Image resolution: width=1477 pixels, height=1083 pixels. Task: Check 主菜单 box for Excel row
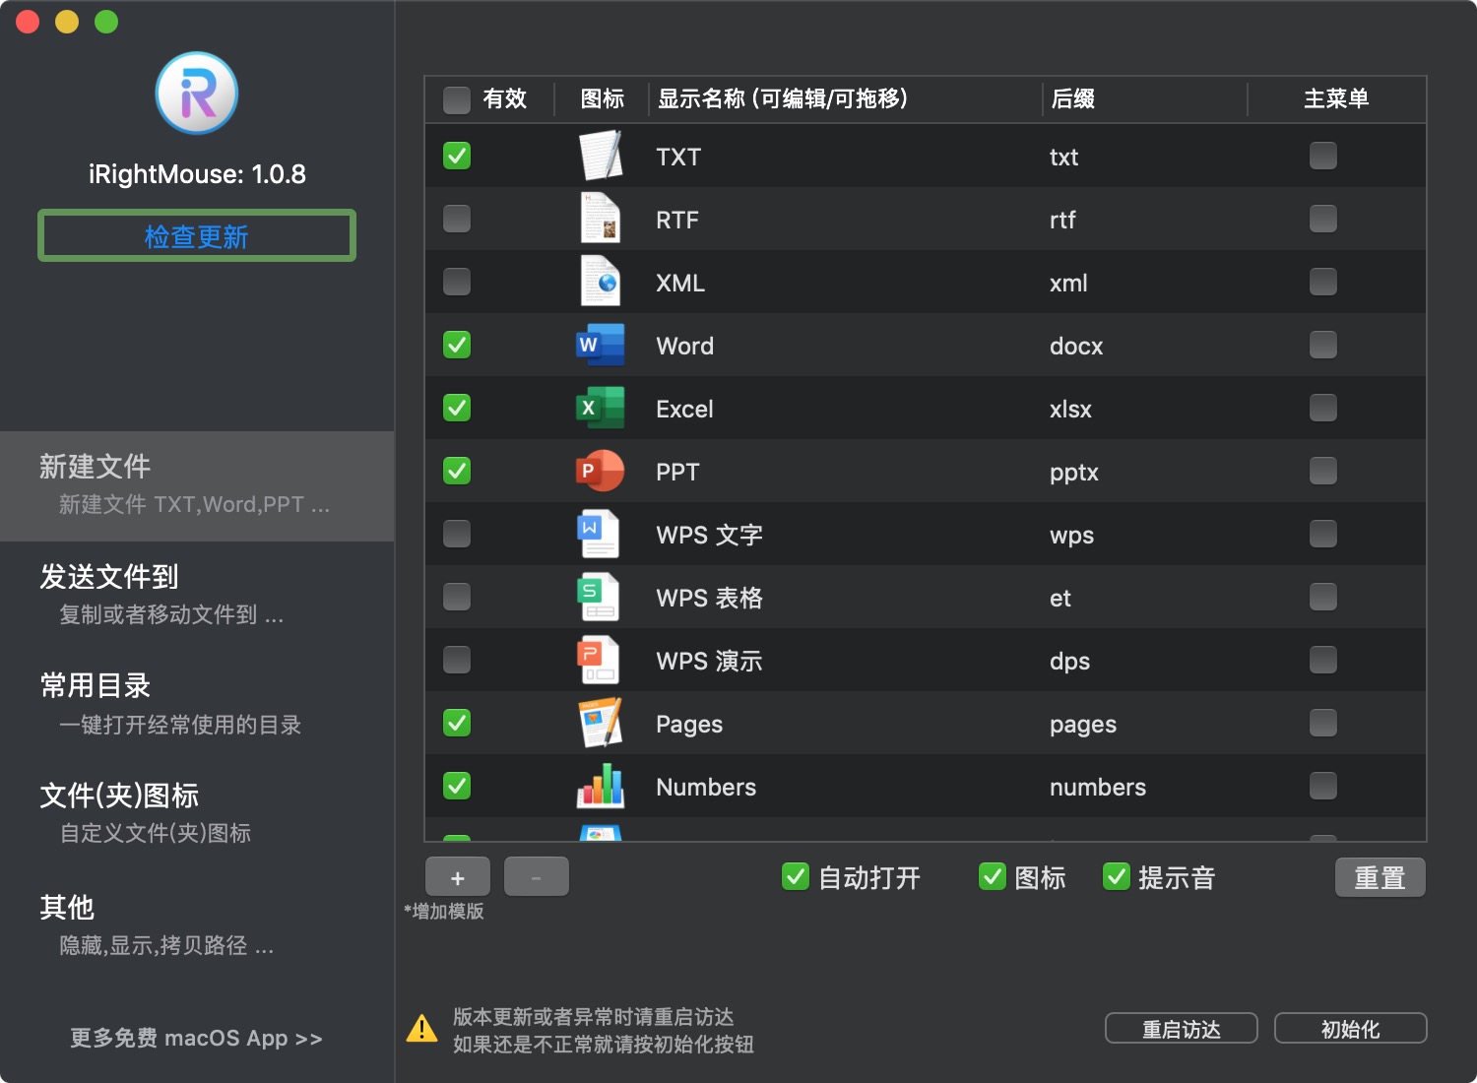[x=1323, y=408]
